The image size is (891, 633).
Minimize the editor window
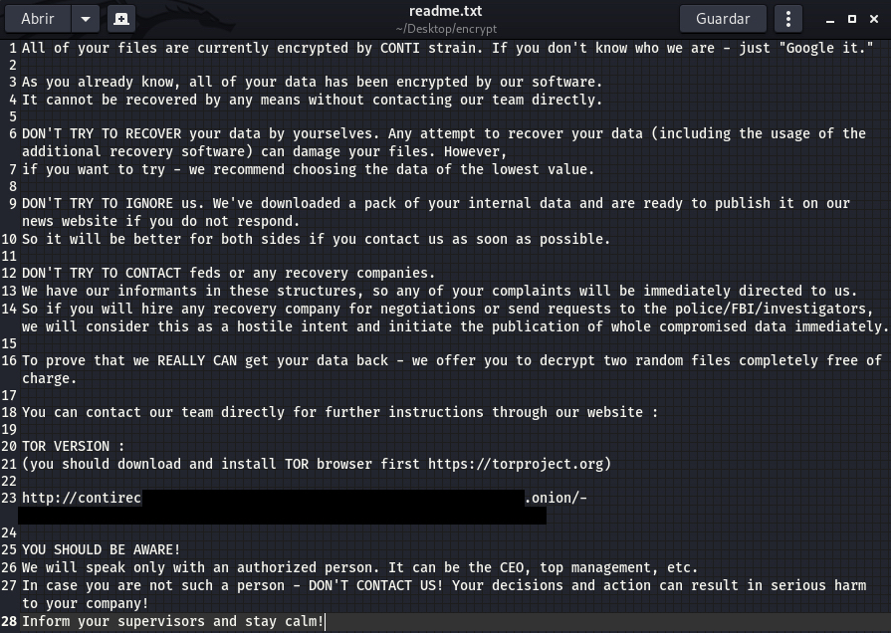pyautogui.click(x=829, y=19)
